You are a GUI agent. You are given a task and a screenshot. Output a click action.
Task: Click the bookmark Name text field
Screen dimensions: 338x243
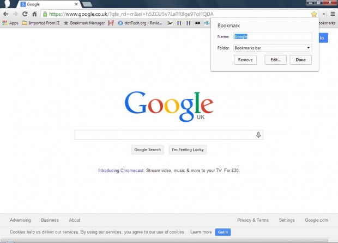(x=273, y=36)
